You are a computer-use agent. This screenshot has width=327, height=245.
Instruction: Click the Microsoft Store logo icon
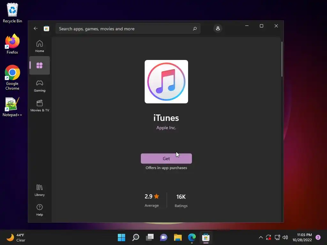click(x=47, y=28)
